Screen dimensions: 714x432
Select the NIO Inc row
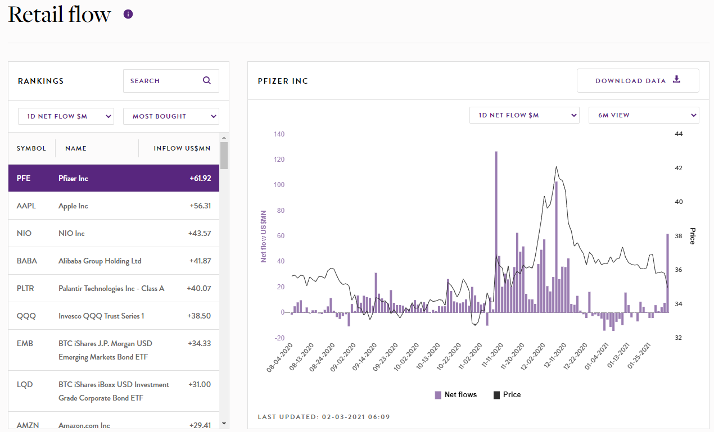coord(114,233)
